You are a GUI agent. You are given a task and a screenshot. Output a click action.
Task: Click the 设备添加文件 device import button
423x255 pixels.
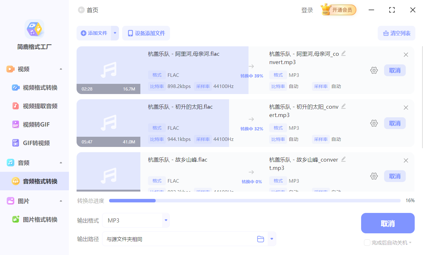coord(146,33)
